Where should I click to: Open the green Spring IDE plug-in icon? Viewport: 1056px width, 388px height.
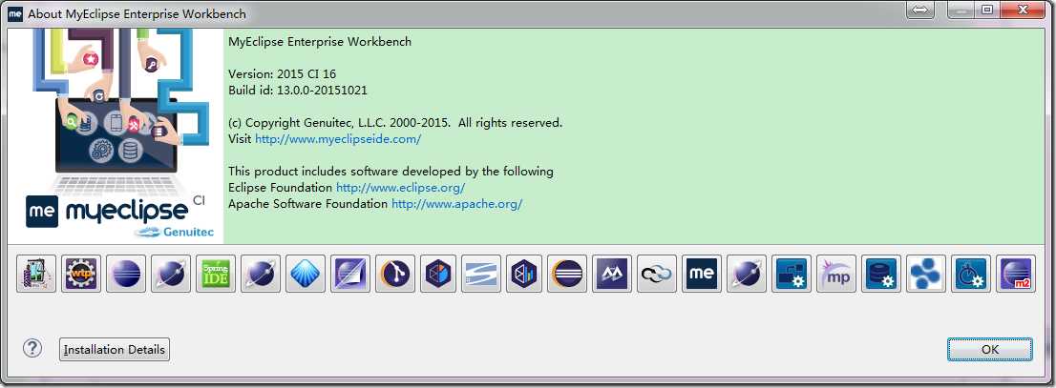pos(216,274)
